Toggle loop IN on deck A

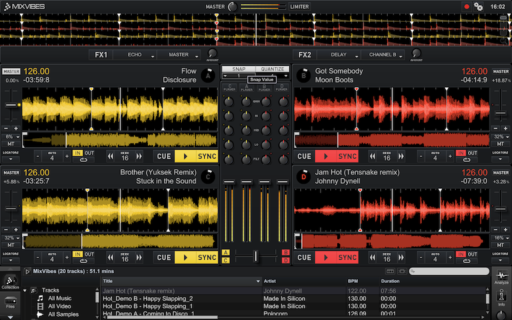(x=77, y=154)
